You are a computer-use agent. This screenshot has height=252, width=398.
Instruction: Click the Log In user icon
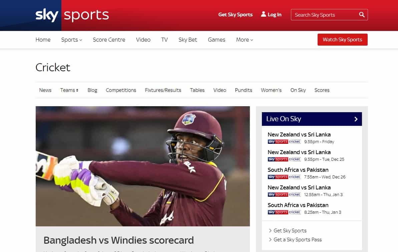(x=264, y=14)
